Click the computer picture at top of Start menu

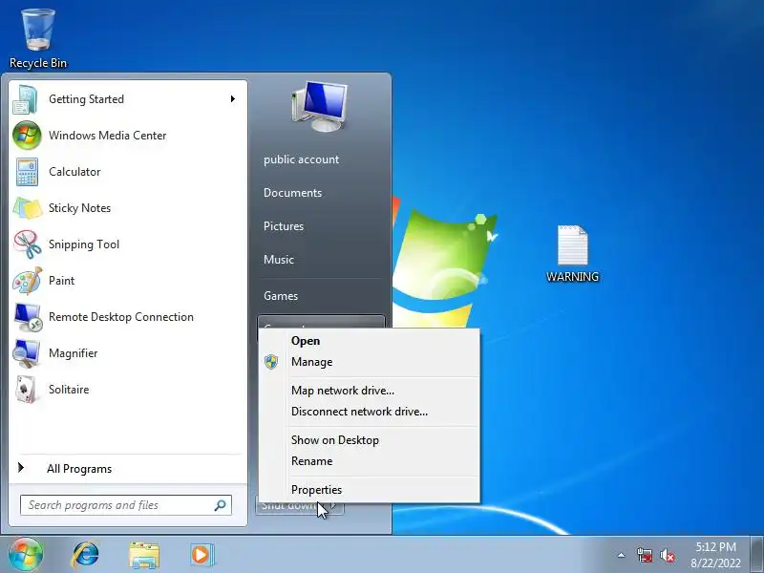point(320,107)
